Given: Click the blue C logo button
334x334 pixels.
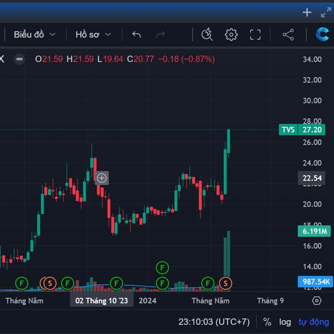Looking at the screenshot, I should pyautogui.click(x=322, y=35).
